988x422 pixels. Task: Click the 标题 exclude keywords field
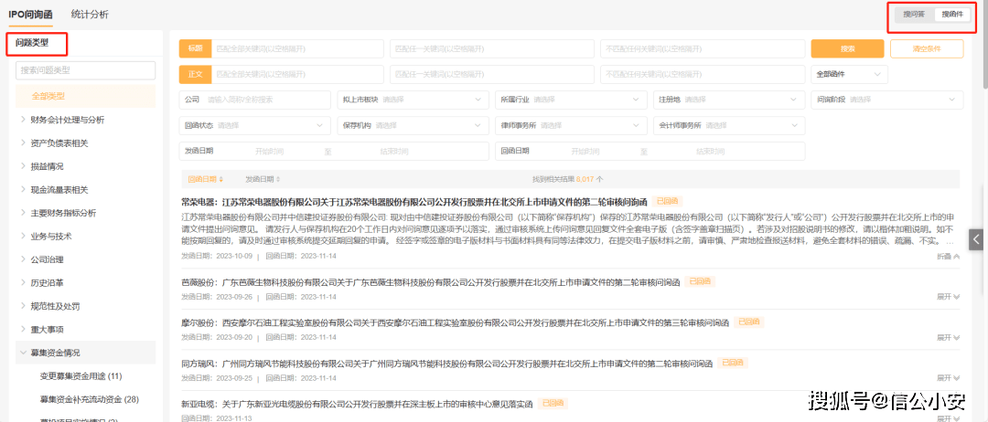703,49
